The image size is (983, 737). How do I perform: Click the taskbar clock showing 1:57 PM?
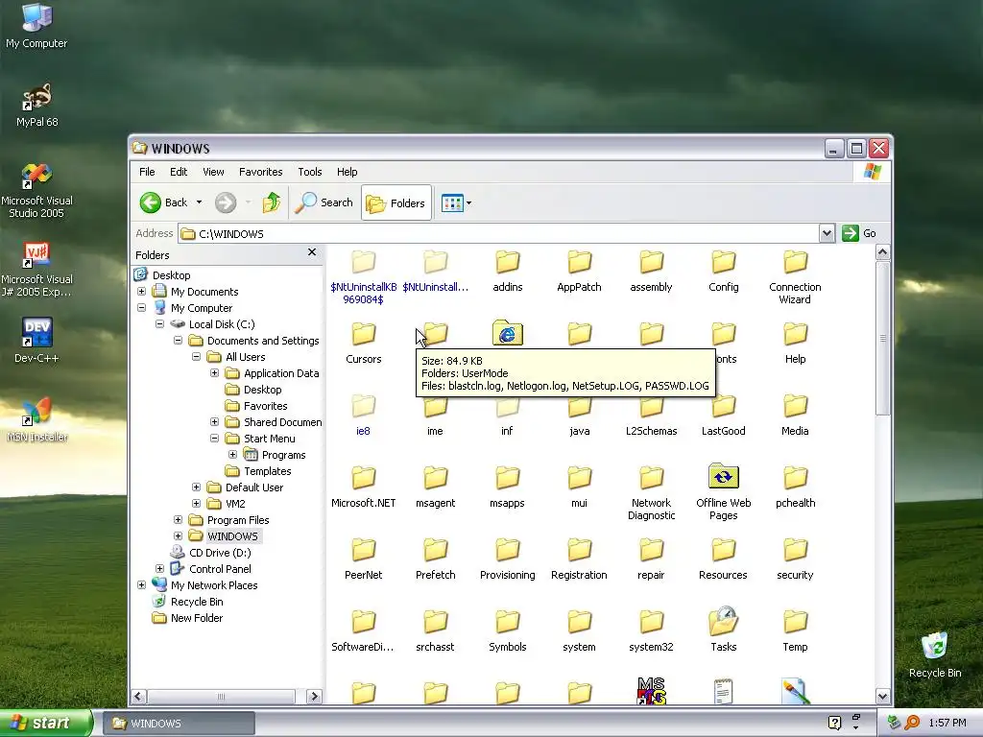click(947, 723)
